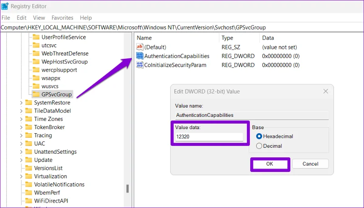Click the WepHostSvcGroup folder icon
Screen dimensions: 364x208
(36, 62)
